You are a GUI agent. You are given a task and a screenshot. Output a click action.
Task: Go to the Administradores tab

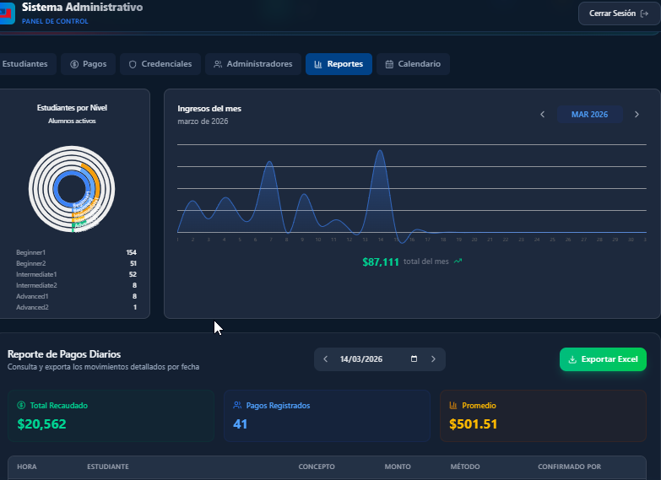(x=253, y=64)
